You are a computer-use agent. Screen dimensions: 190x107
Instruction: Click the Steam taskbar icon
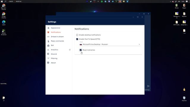click(91, 1)
